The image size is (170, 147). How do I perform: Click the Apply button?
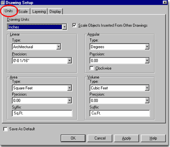tap(127, 138)
